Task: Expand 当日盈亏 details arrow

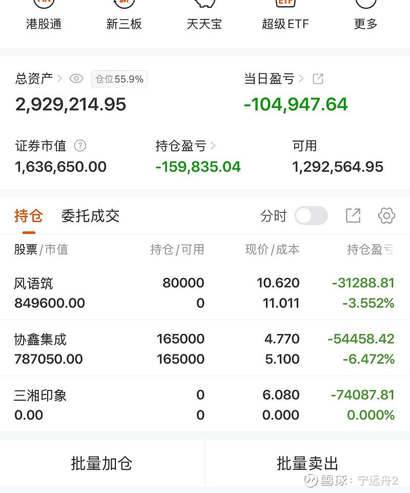Action: [x=301, y=79]
